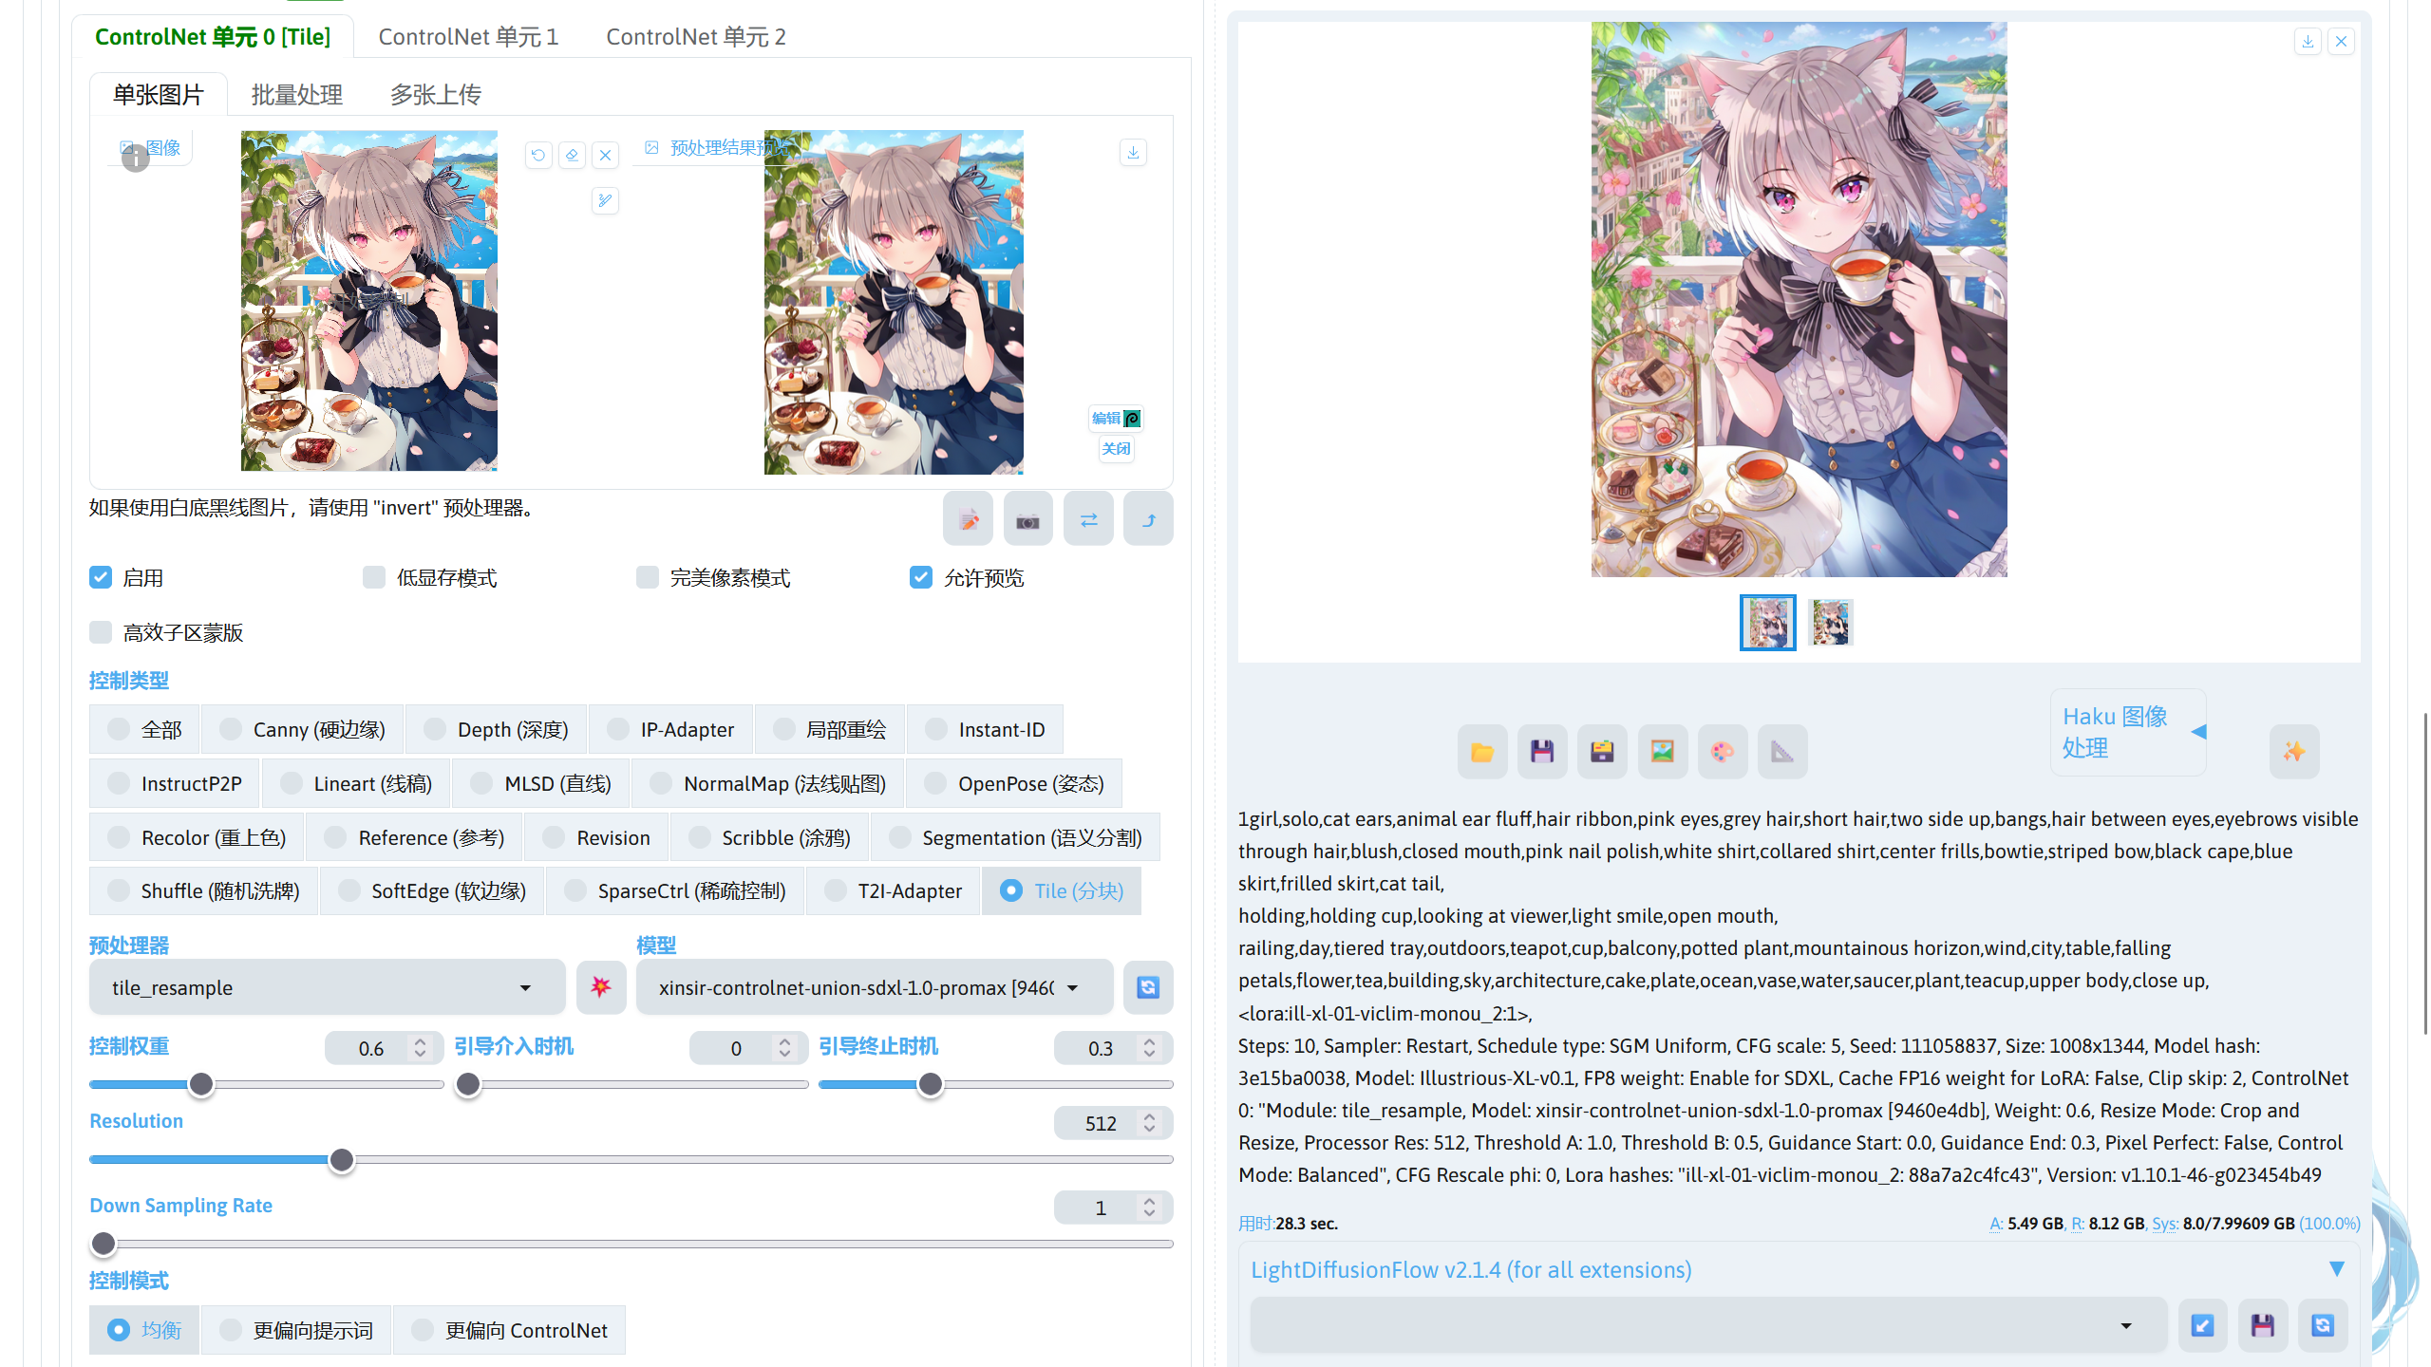Click the new canvas notepad icon

(968, 520)
